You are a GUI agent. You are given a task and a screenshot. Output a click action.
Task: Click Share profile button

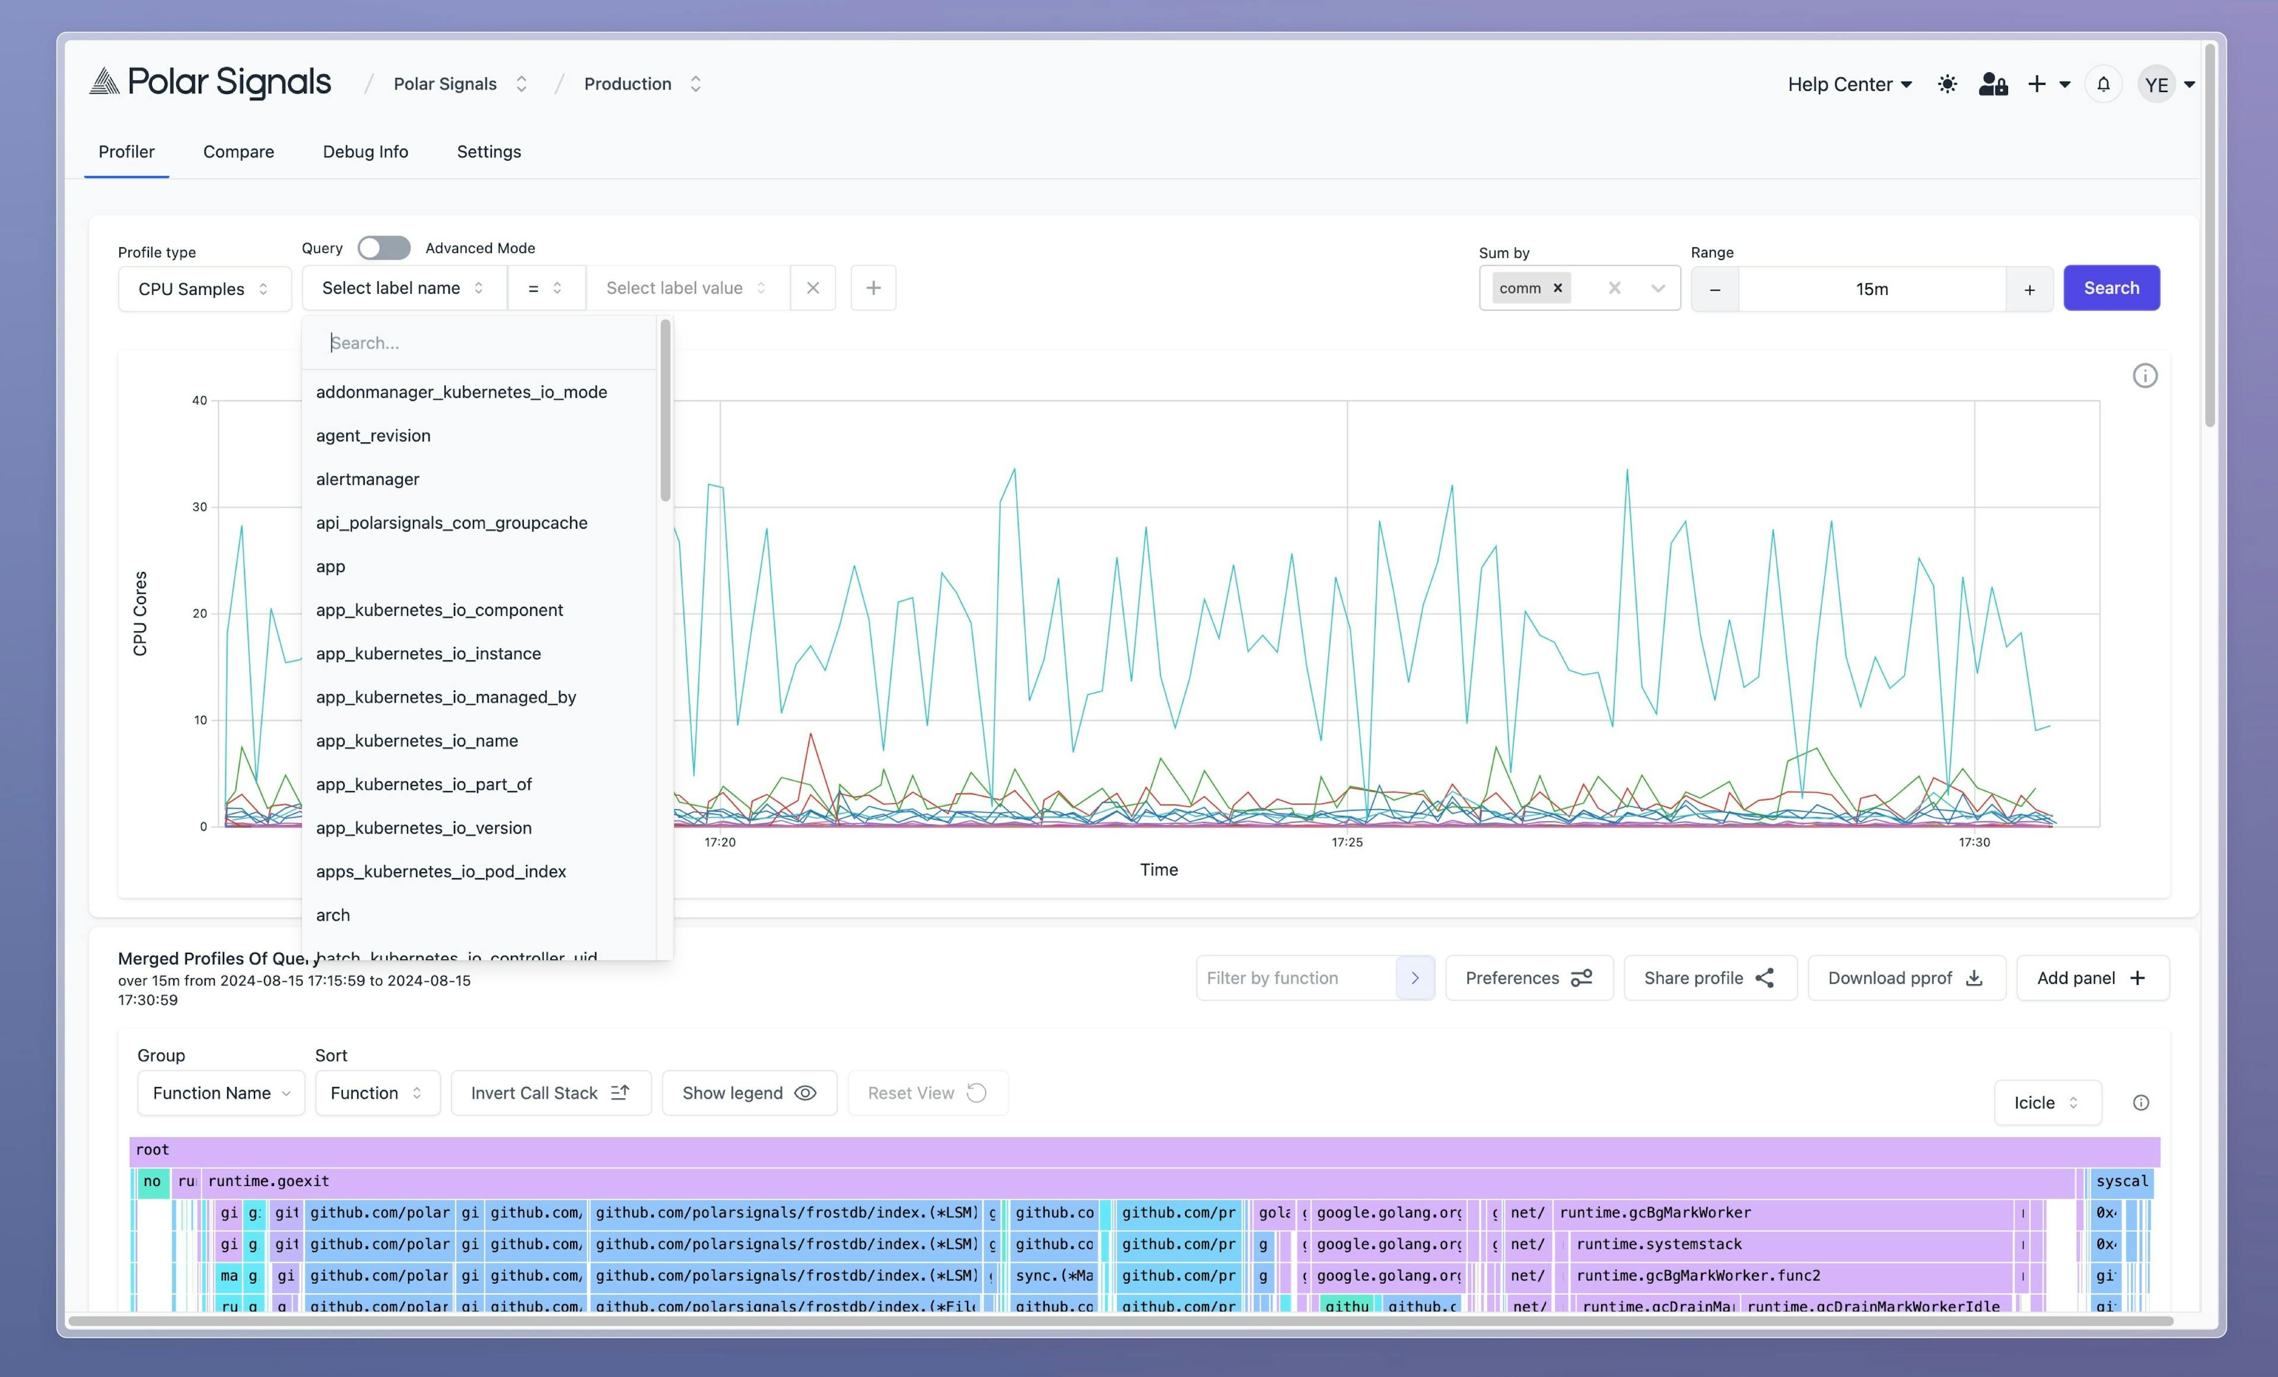pos(1710,978)
